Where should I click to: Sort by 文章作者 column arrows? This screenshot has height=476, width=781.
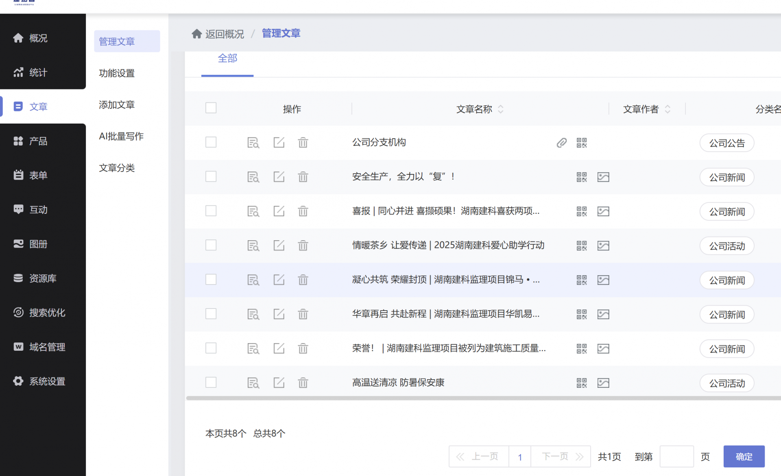coord(668,109)
